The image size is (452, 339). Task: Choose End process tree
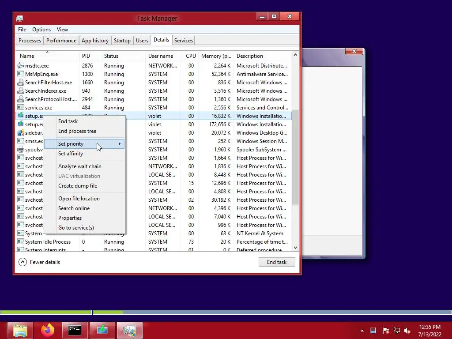tap(77, 131)
